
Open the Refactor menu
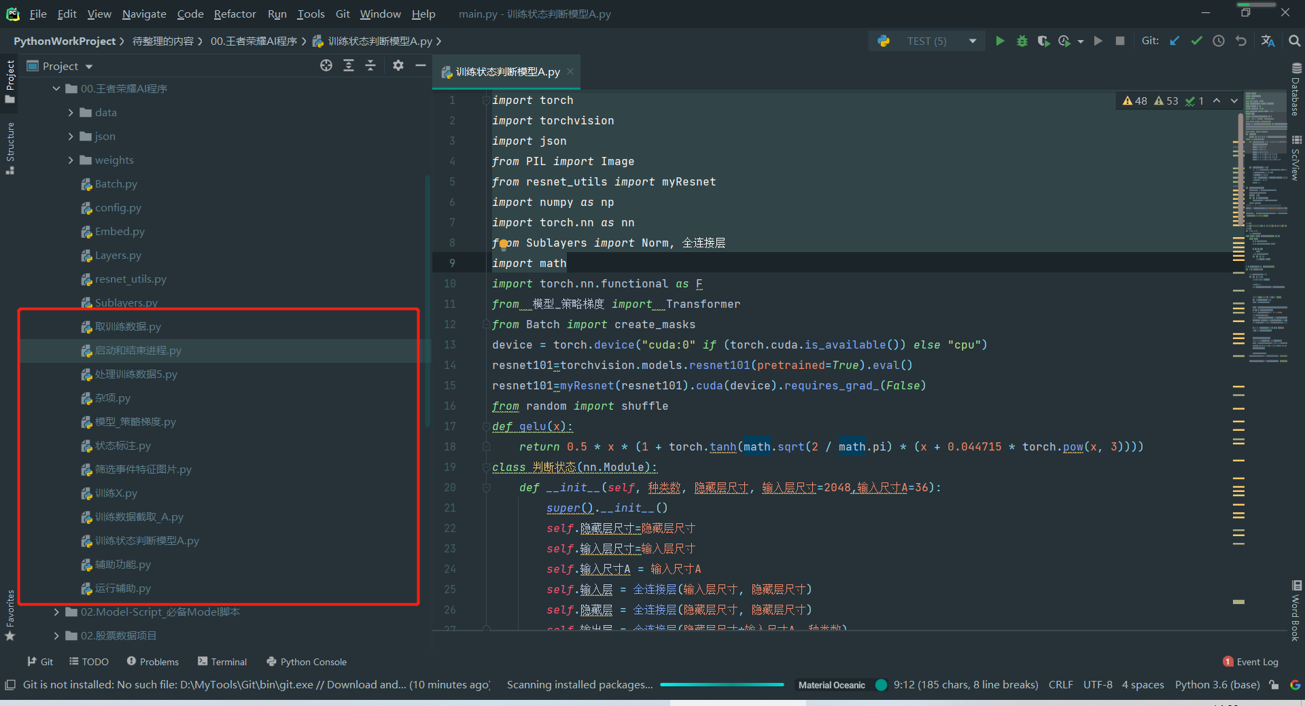point(234,14)
